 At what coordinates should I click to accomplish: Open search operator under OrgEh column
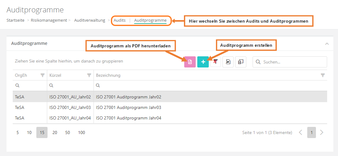click(17, 86)
